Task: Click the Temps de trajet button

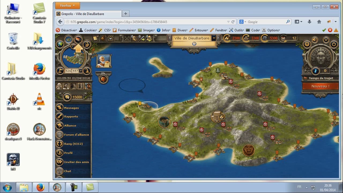Action: tap(320, 78)
